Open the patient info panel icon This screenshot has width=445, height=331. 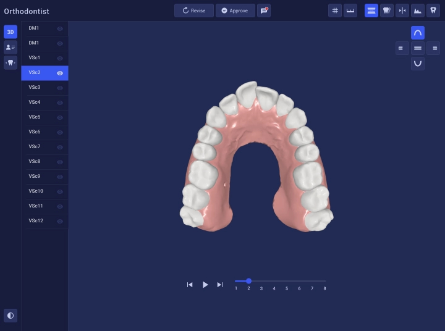[11, 47]
